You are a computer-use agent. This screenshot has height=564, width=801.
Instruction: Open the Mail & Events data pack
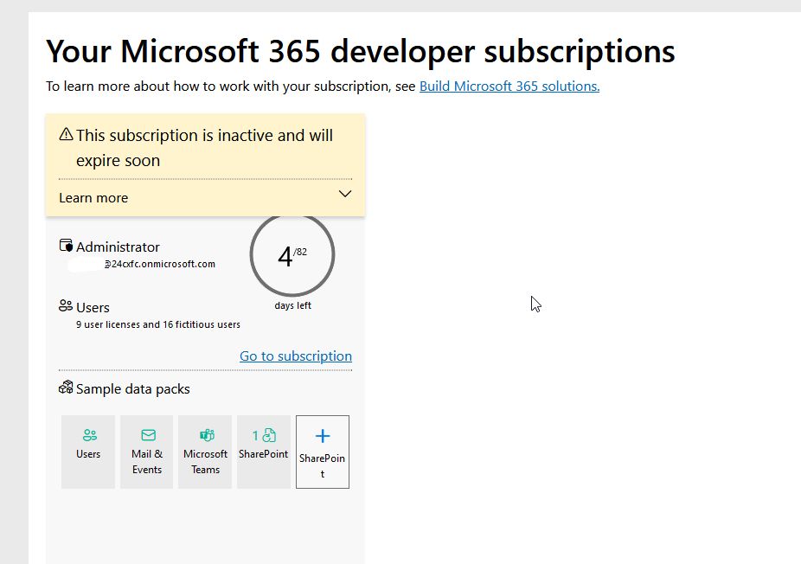(146, 451)
